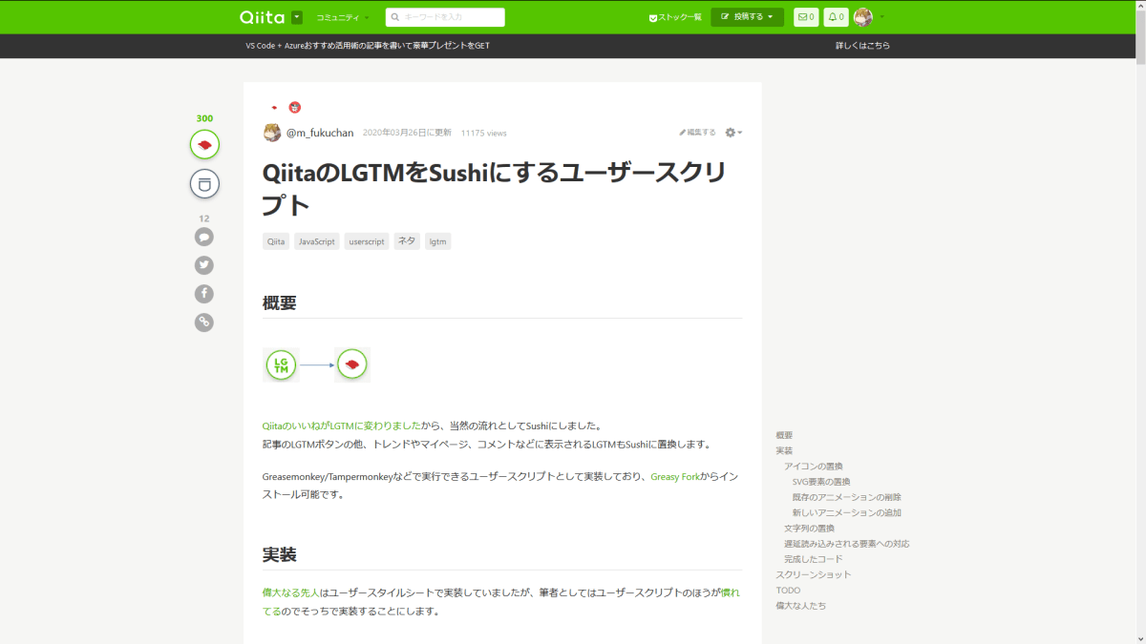Screen dimensions: 1146x644
Task: Click the 実装 section heading in the article
Action: pos(280,554)
